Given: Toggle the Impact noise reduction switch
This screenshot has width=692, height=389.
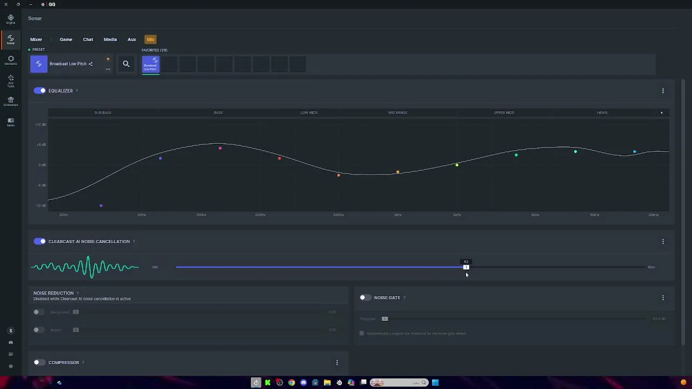Looking at the screenshot, I should 39,330.
